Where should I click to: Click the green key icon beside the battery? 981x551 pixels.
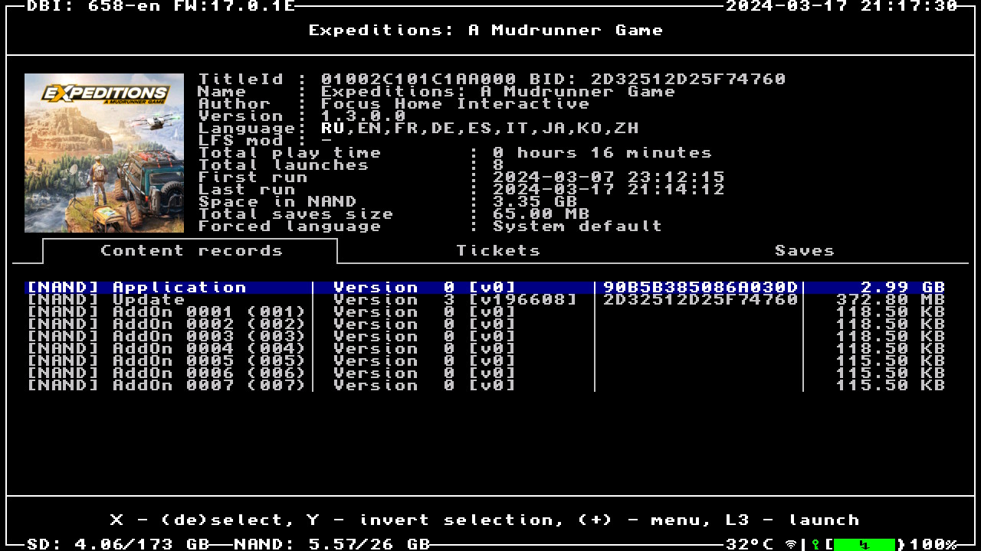tap(815, 544)
